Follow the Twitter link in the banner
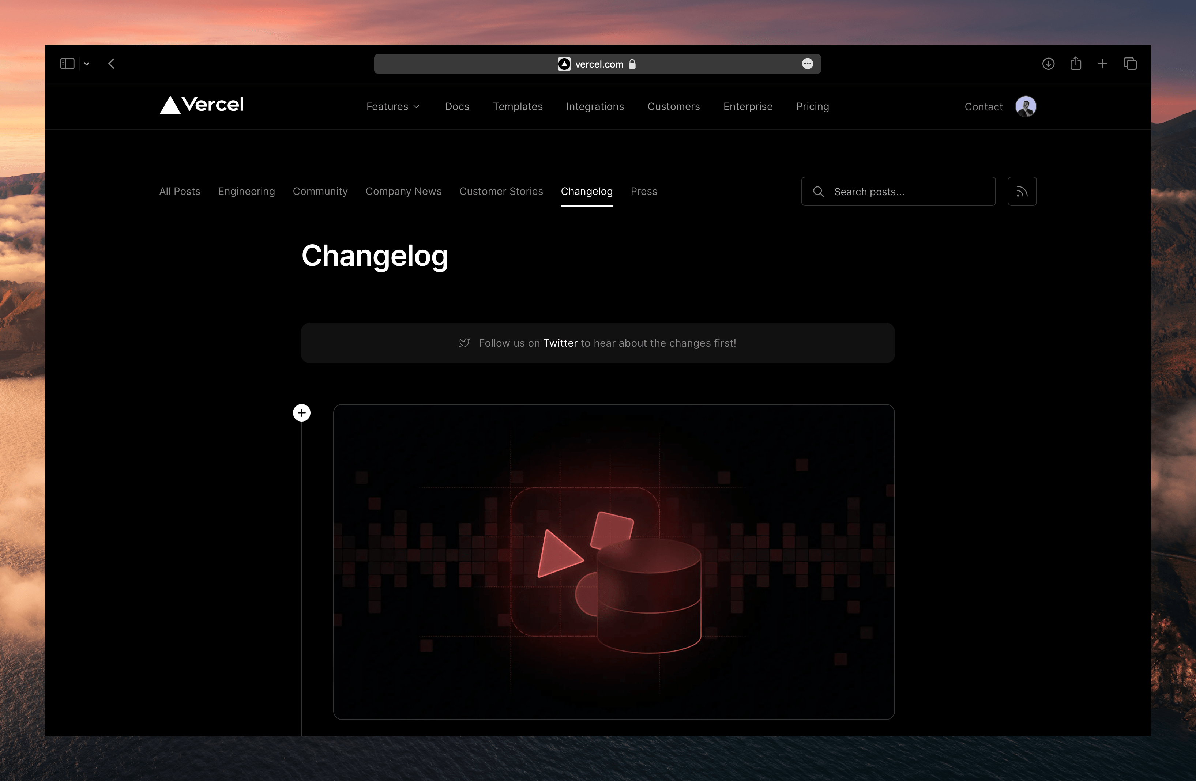Image resolution: width=1196 pixels, height=781 pixels. (561, 343)
